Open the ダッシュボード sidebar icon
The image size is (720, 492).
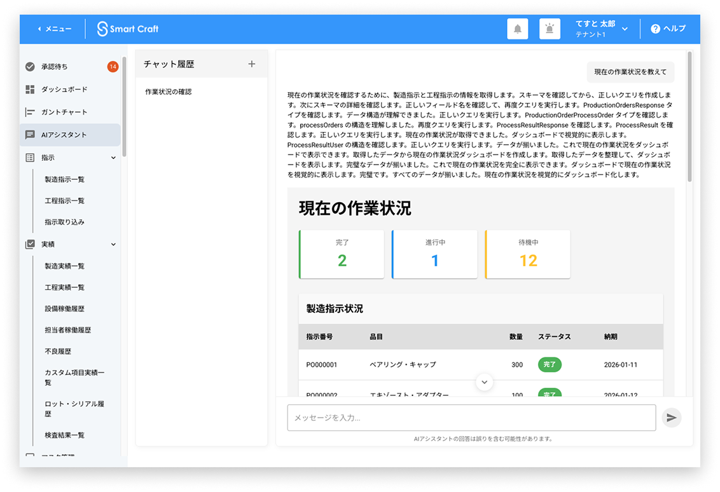pos(31,89)
